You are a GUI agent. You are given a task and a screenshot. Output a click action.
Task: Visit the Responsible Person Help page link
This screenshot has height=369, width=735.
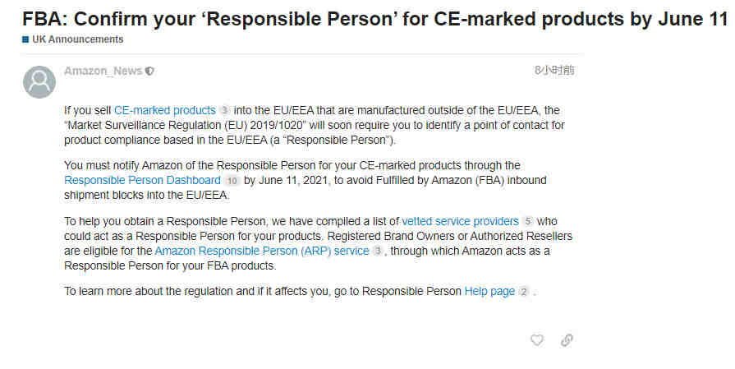tap(489, 292)
